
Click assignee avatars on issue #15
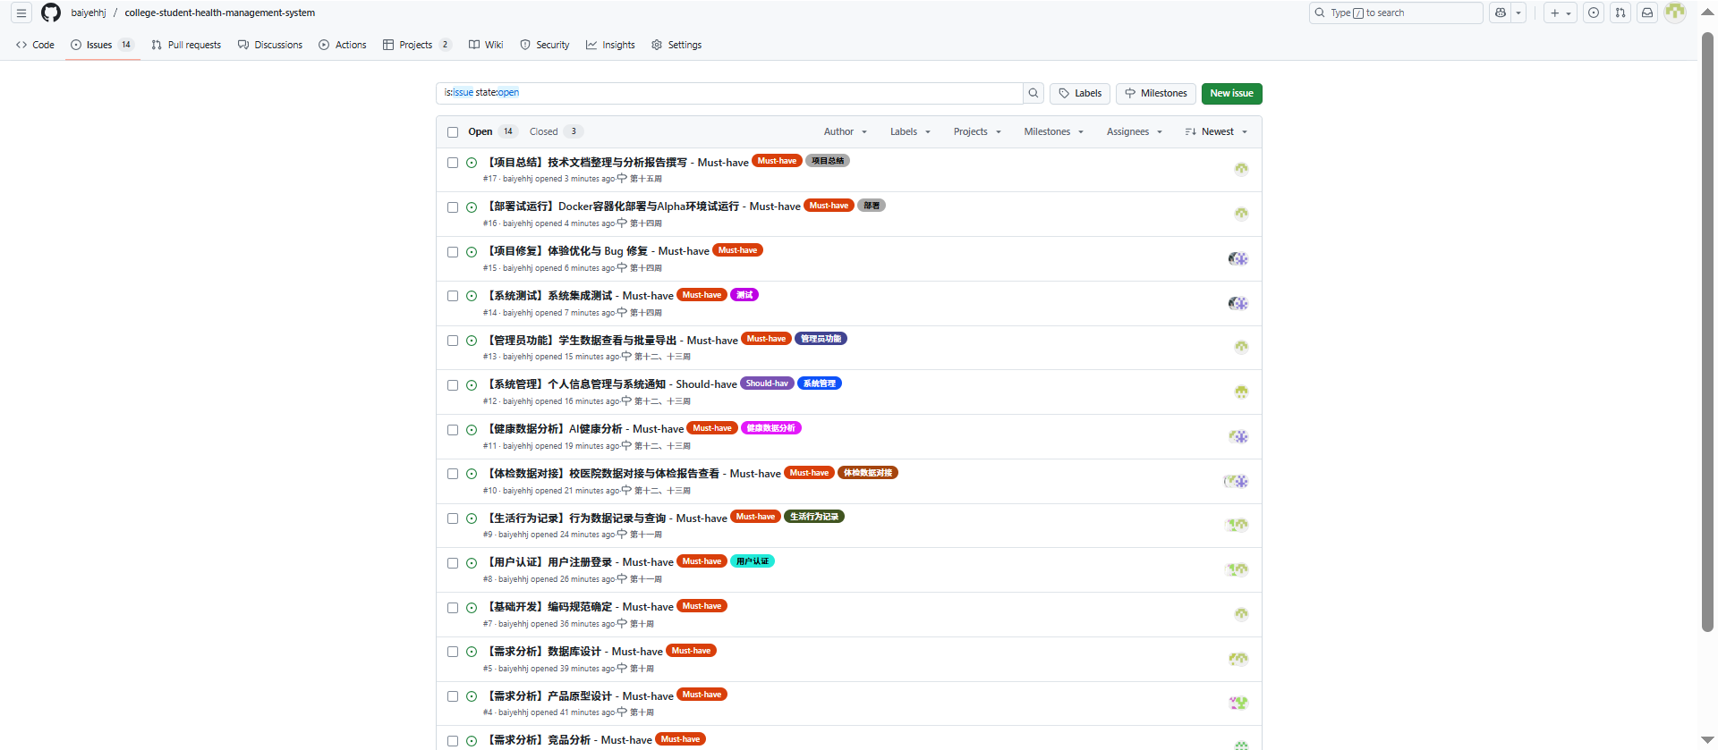(1237, 258)
